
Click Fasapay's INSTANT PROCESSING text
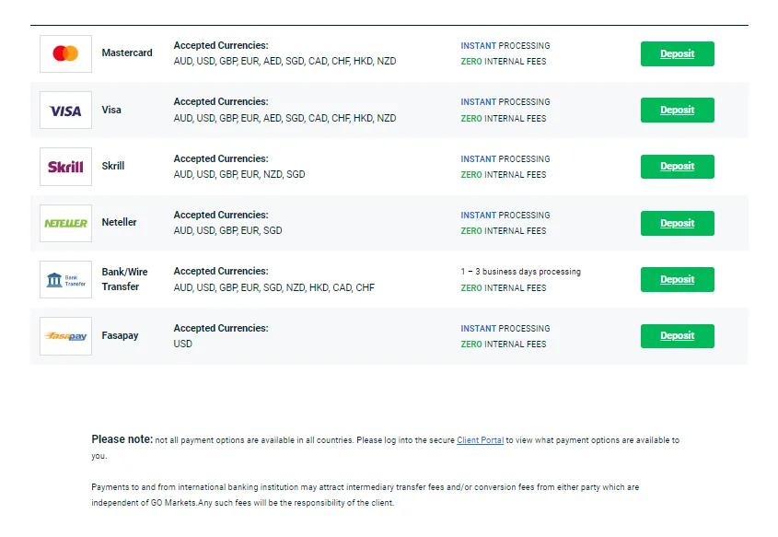click(505, 329)
